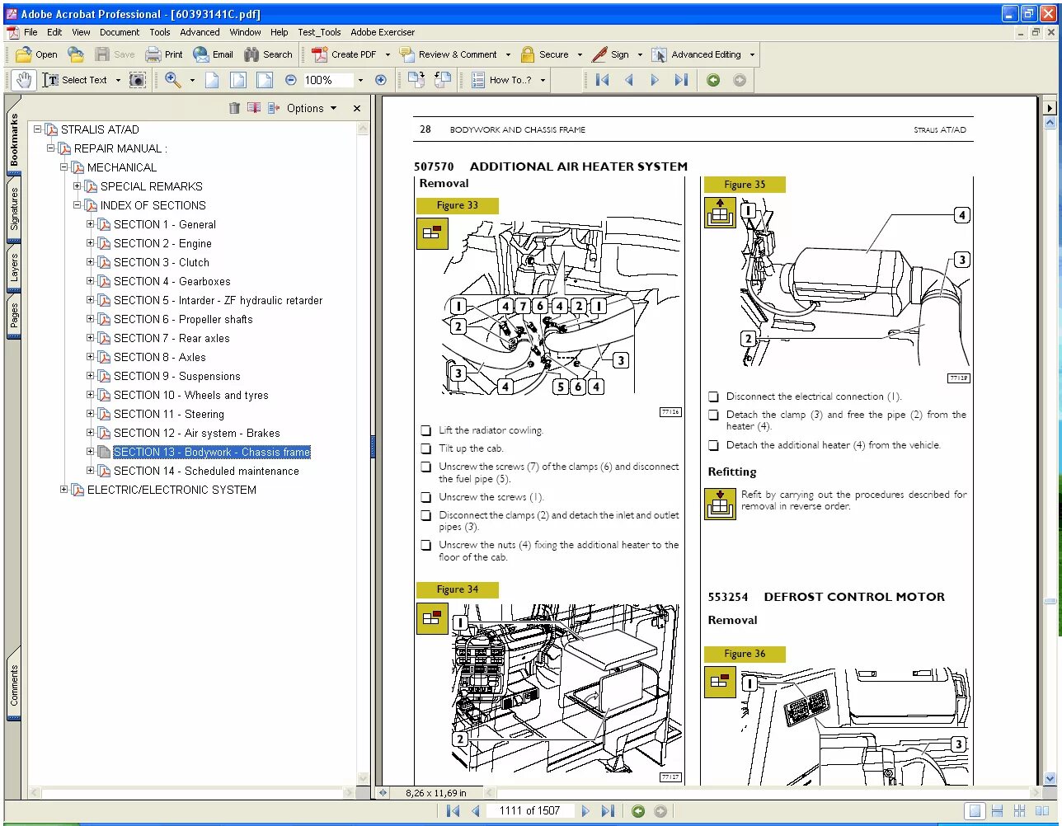Image resolution: width=1062 pixels, height=826 pixels.
Task: Click green Previous View toolbar arrow
Action: 713,80
